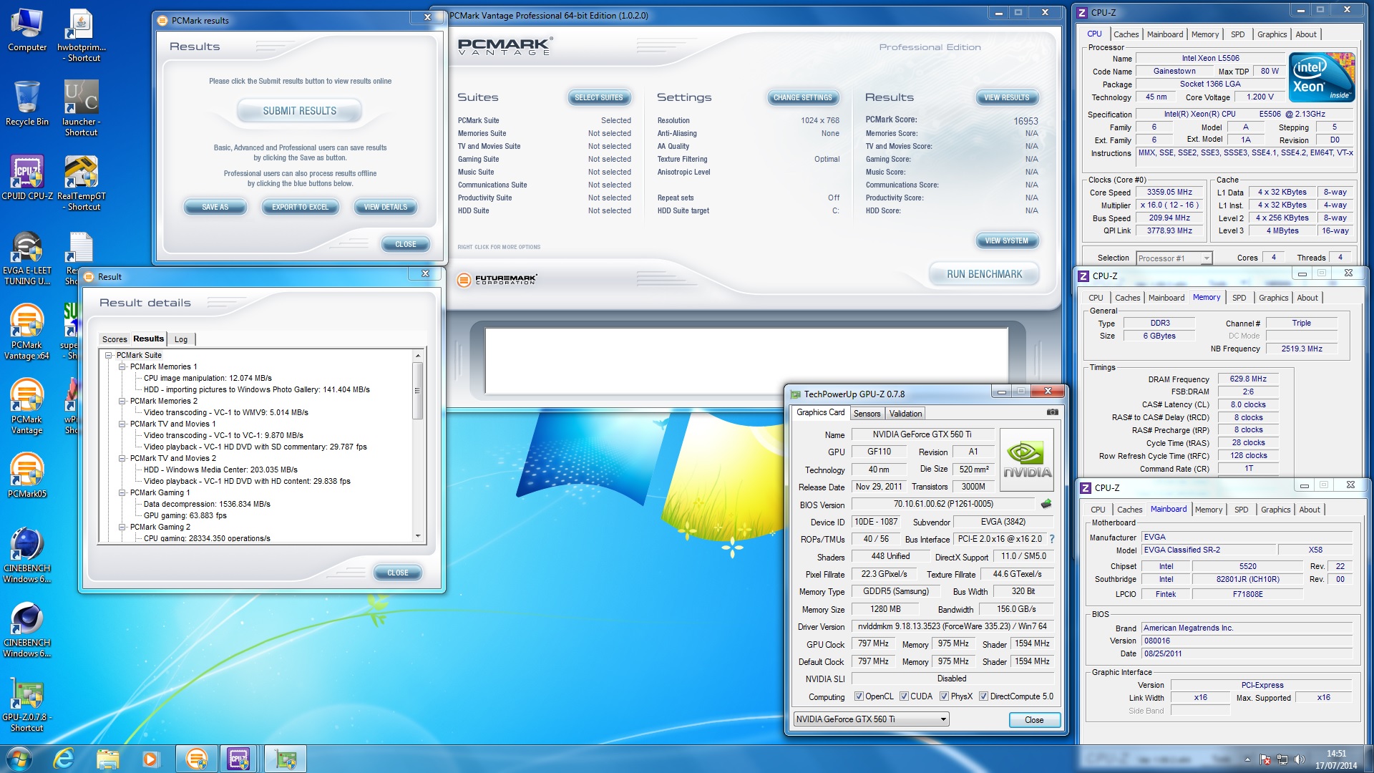
Task: Open the Recycle Bin desktop icon
Action: [x=26, y=104]
